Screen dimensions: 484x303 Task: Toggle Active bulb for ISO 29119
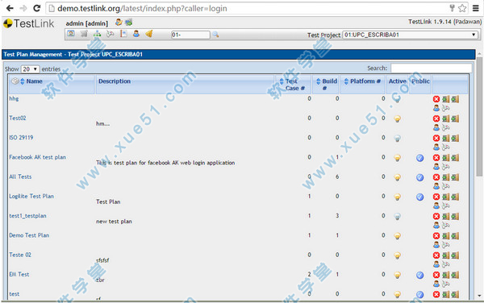click(x=398, y=139)
